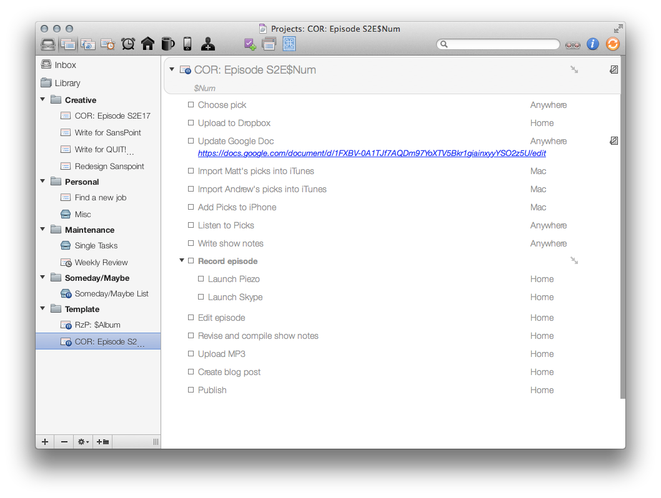This screenshot has width=661, height=498.
Task: Click Mac context on Import Andrew's picks
Action: [539, 189]
